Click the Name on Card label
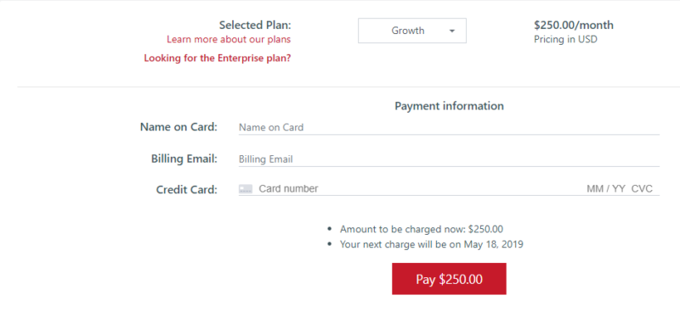Viewport: 680px width, 312px height. pos(178,127)
